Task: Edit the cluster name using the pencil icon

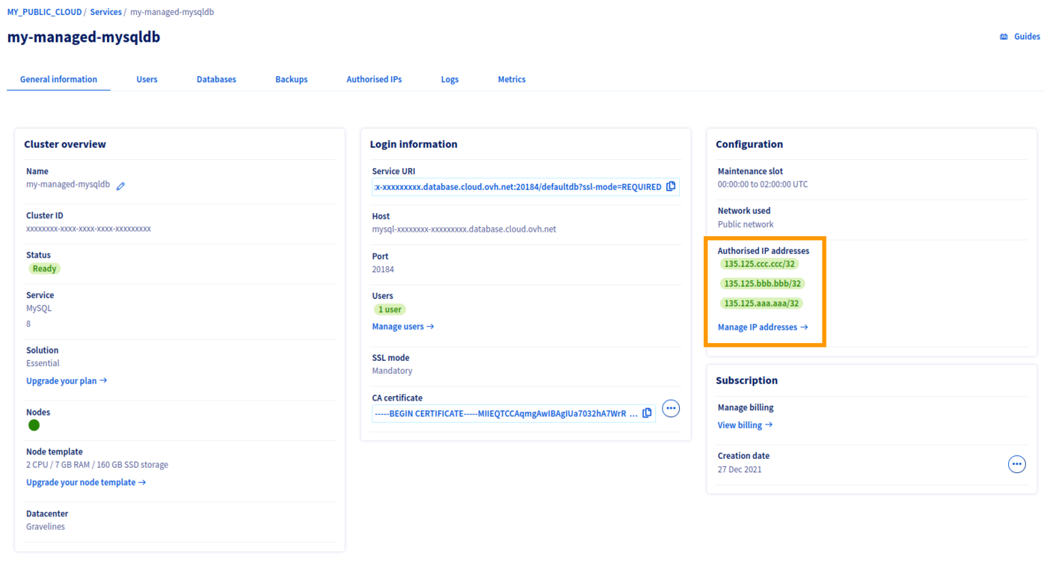Action: coord(120,184)
